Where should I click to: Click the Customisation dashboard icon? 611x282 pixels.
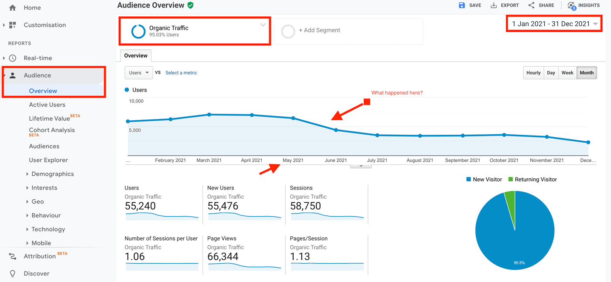point(13,25)
